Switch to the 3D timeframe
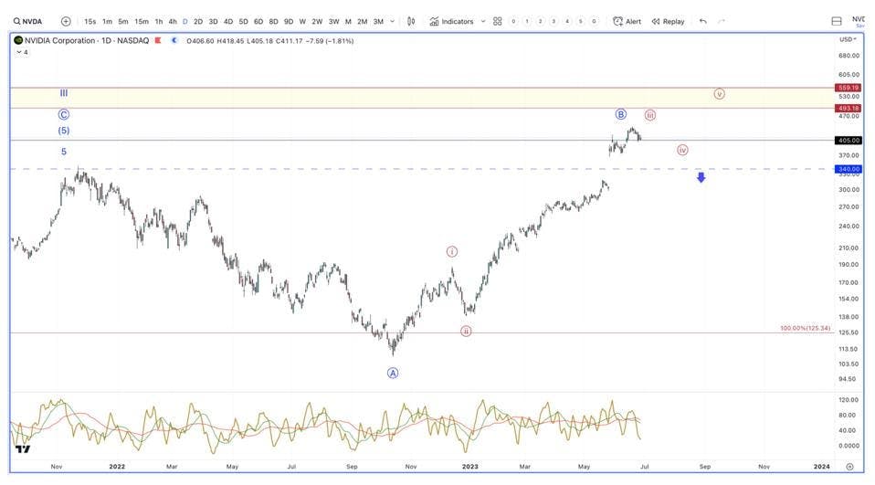The image size is (875, 485). (213, 21)
